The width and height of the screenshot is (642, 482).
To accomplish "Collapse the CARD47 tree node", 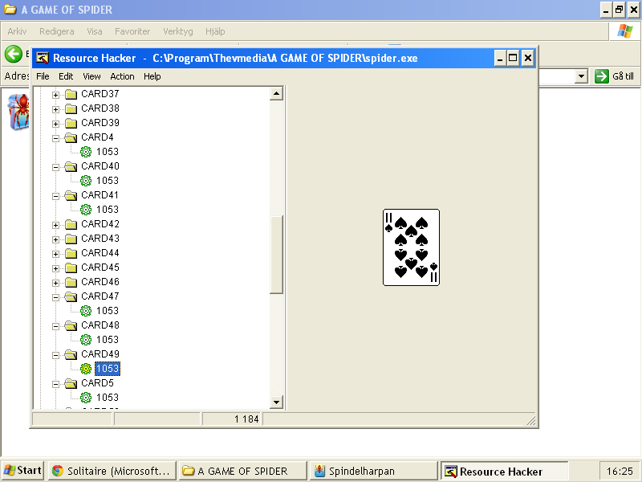I will (55, 297).
